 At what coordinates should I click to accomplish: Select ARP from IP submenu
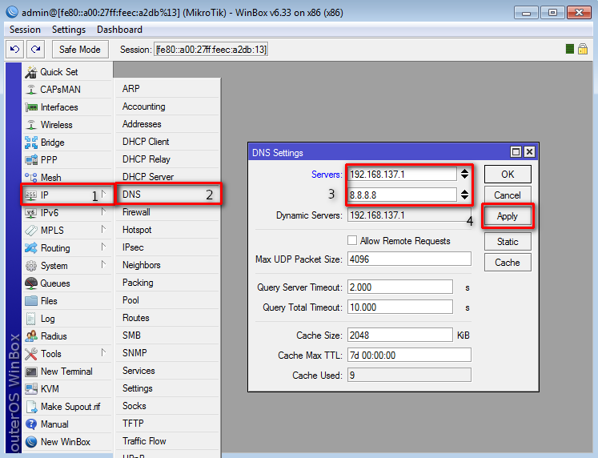pyautogui.click(x=168, y=88)
